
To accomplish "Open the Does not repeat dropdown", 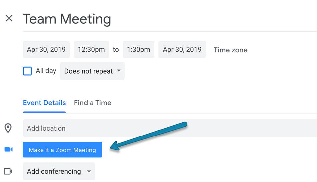I will point(92,71).
